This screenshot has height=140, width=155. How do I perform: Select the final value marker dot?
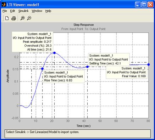tap(149, 64)
